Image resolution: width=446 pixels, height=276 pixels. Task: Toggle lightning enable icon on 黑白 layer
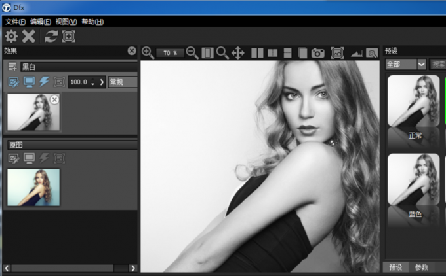44,82
